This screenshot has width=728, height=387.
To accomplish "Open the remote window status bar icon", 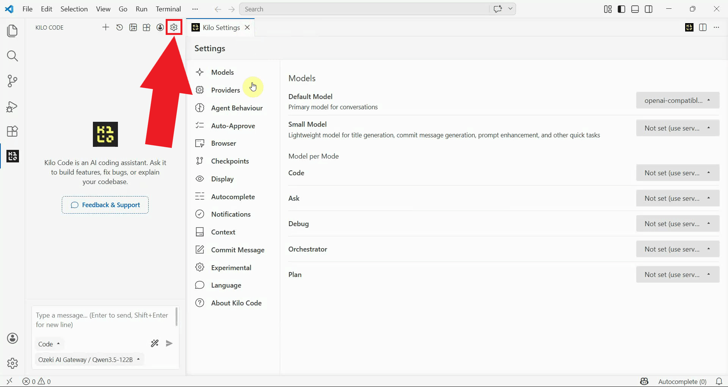I will pyautogui.click(x=9, y=381).
